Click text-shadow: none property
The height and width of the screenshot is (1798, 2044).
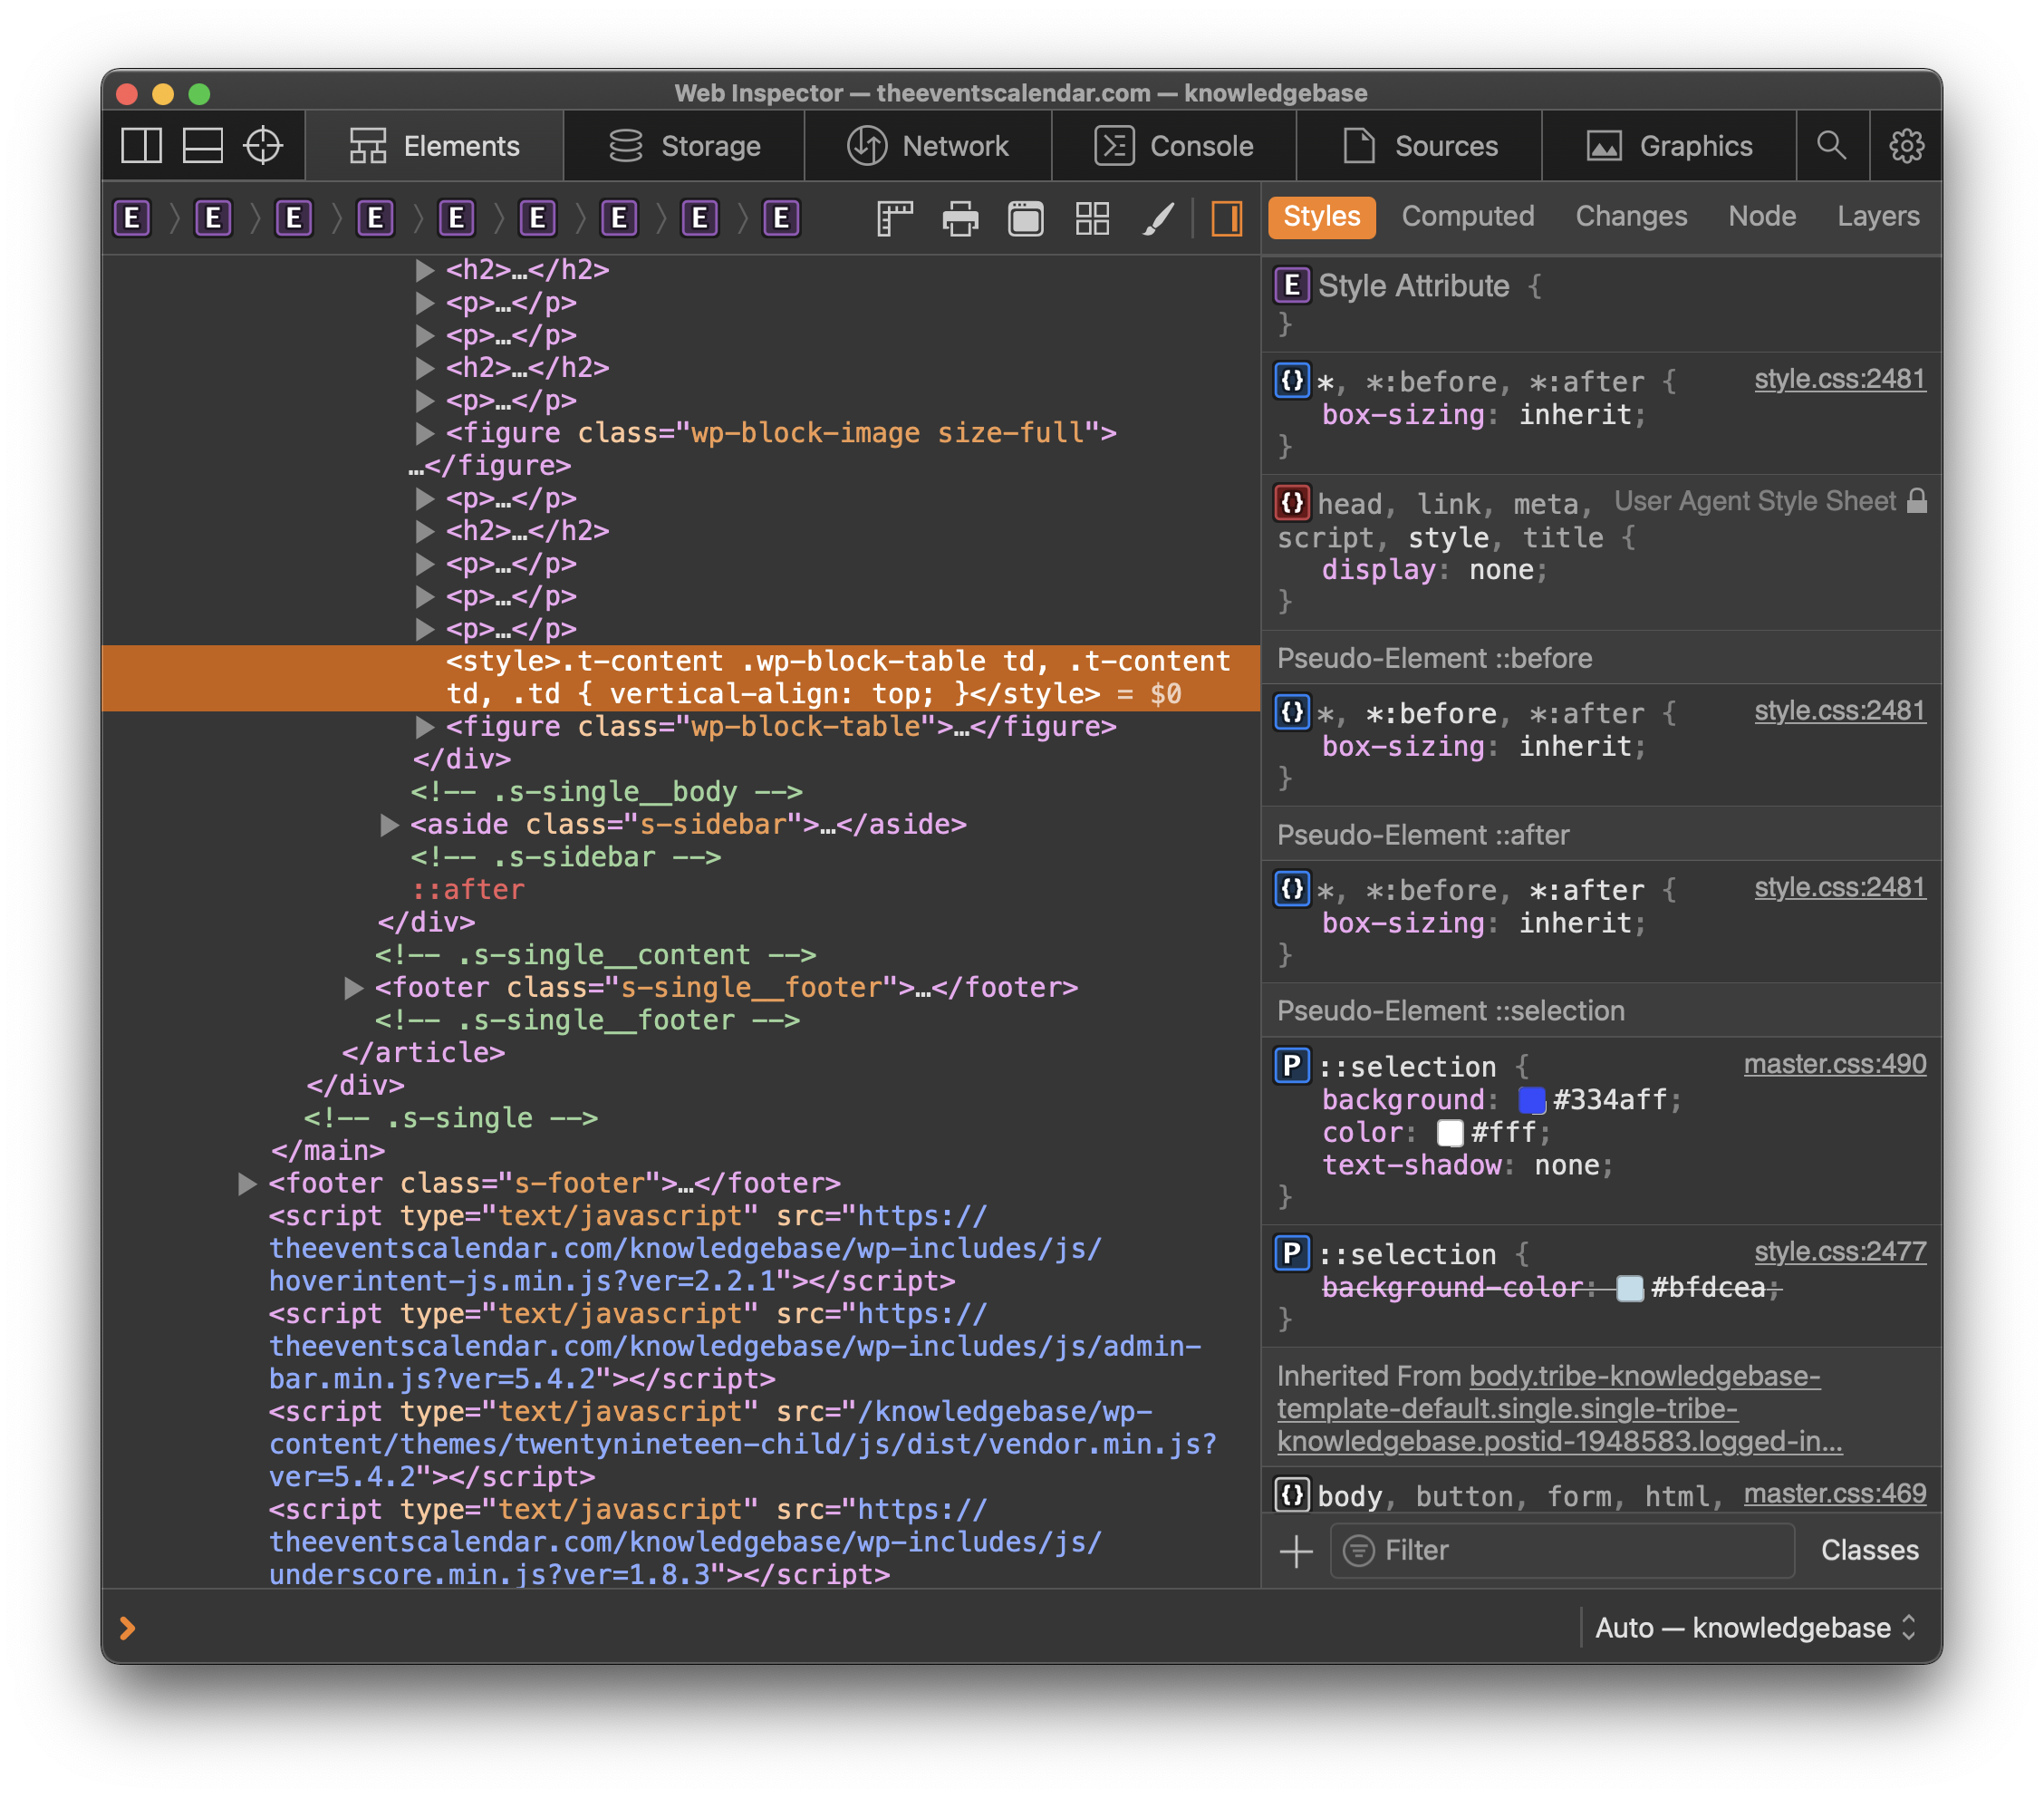click(x=1467, y=1166)
